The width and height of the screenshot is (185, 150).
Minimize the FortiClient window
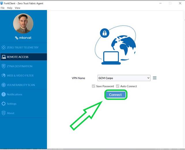pyautogui.click(x=160, y=3)
